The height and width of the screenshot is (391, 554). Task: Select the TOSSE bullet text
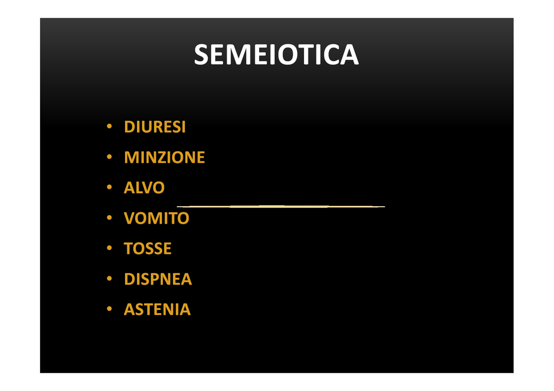pos(148,248)
